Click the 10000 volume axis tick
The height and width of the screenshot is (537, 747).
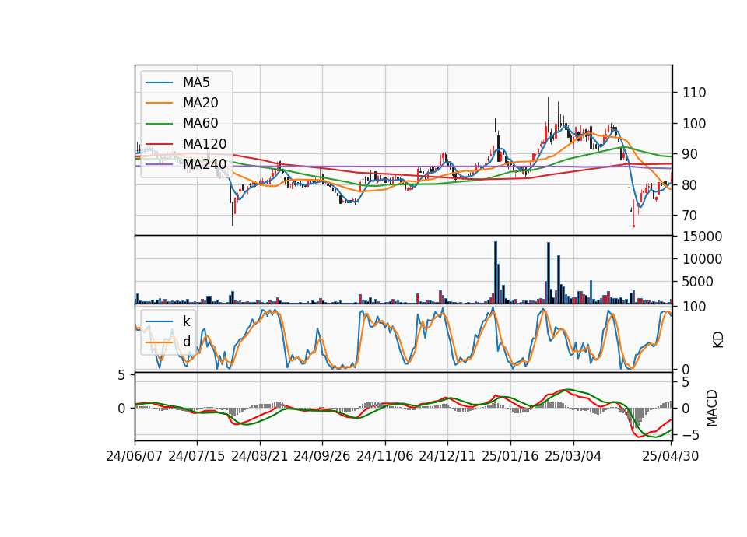pos(702,258)
